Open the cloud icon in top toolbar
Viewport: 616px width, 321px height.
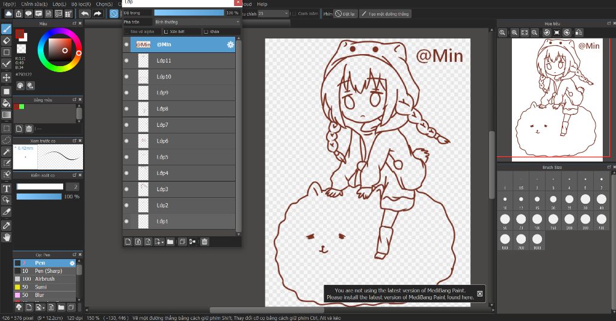click(x=8, y=14)
